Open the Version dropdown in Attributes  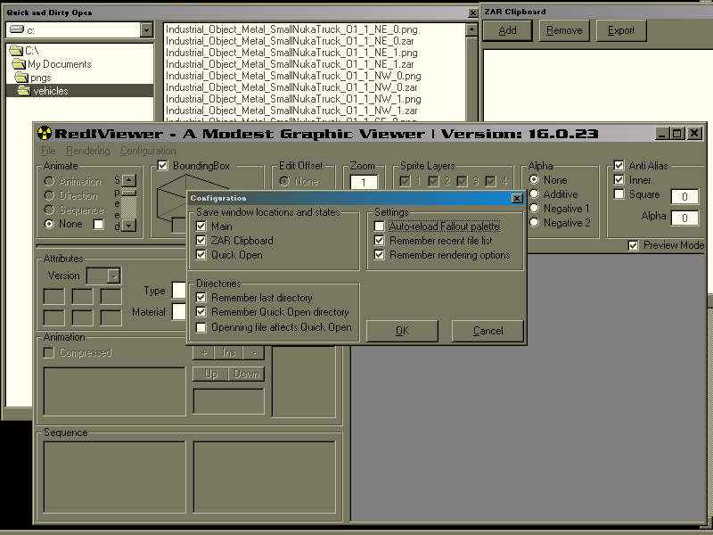pyautogui.click(x=114, y=276)
